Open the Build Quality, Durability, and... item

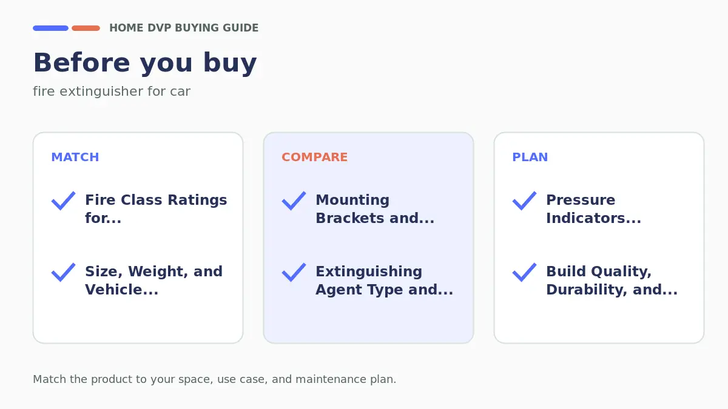(612, 281)
